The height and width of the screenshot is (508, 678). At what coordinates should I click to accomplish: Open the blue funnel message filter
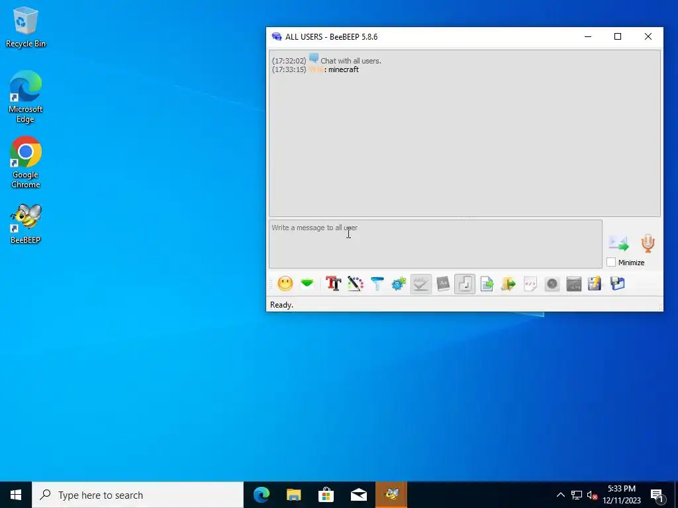point(377,284)
